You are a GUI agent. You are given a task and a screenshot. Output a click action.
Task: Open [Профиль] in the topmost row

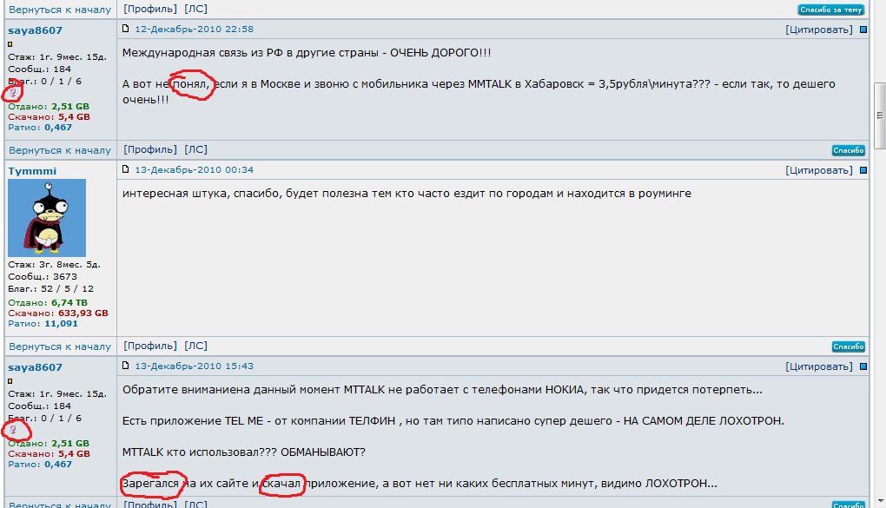tap(150, 9)
